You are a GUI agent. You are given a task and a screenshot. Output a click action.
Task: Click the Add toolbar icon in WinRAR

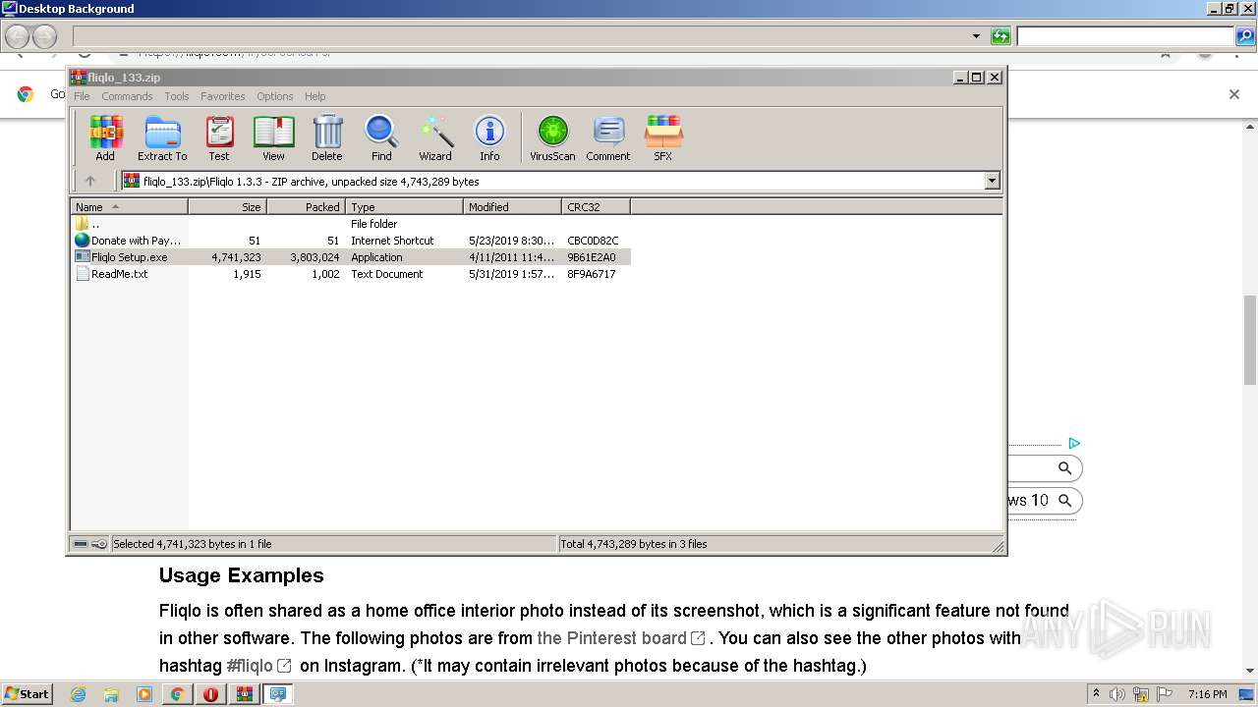(x=105, y=137)
